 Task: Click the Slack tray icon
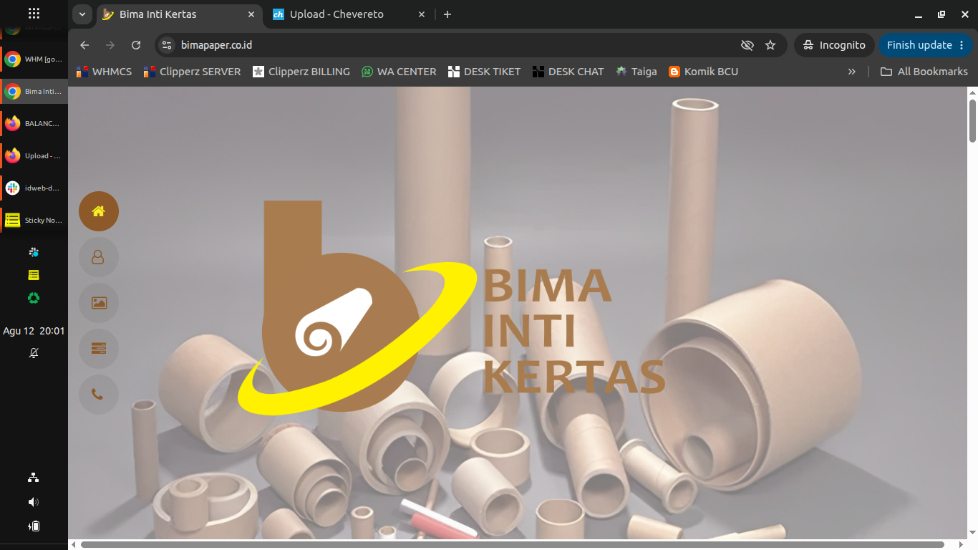(34, 252)
